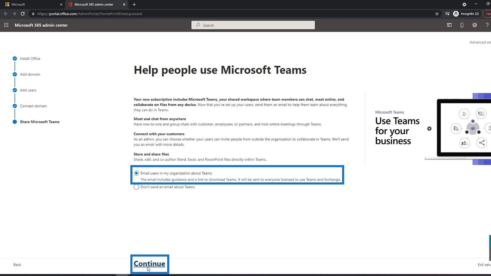Switch to the Microsoft browser tab
This screenshot has width=491, height=276.
(x=33, y=5)
